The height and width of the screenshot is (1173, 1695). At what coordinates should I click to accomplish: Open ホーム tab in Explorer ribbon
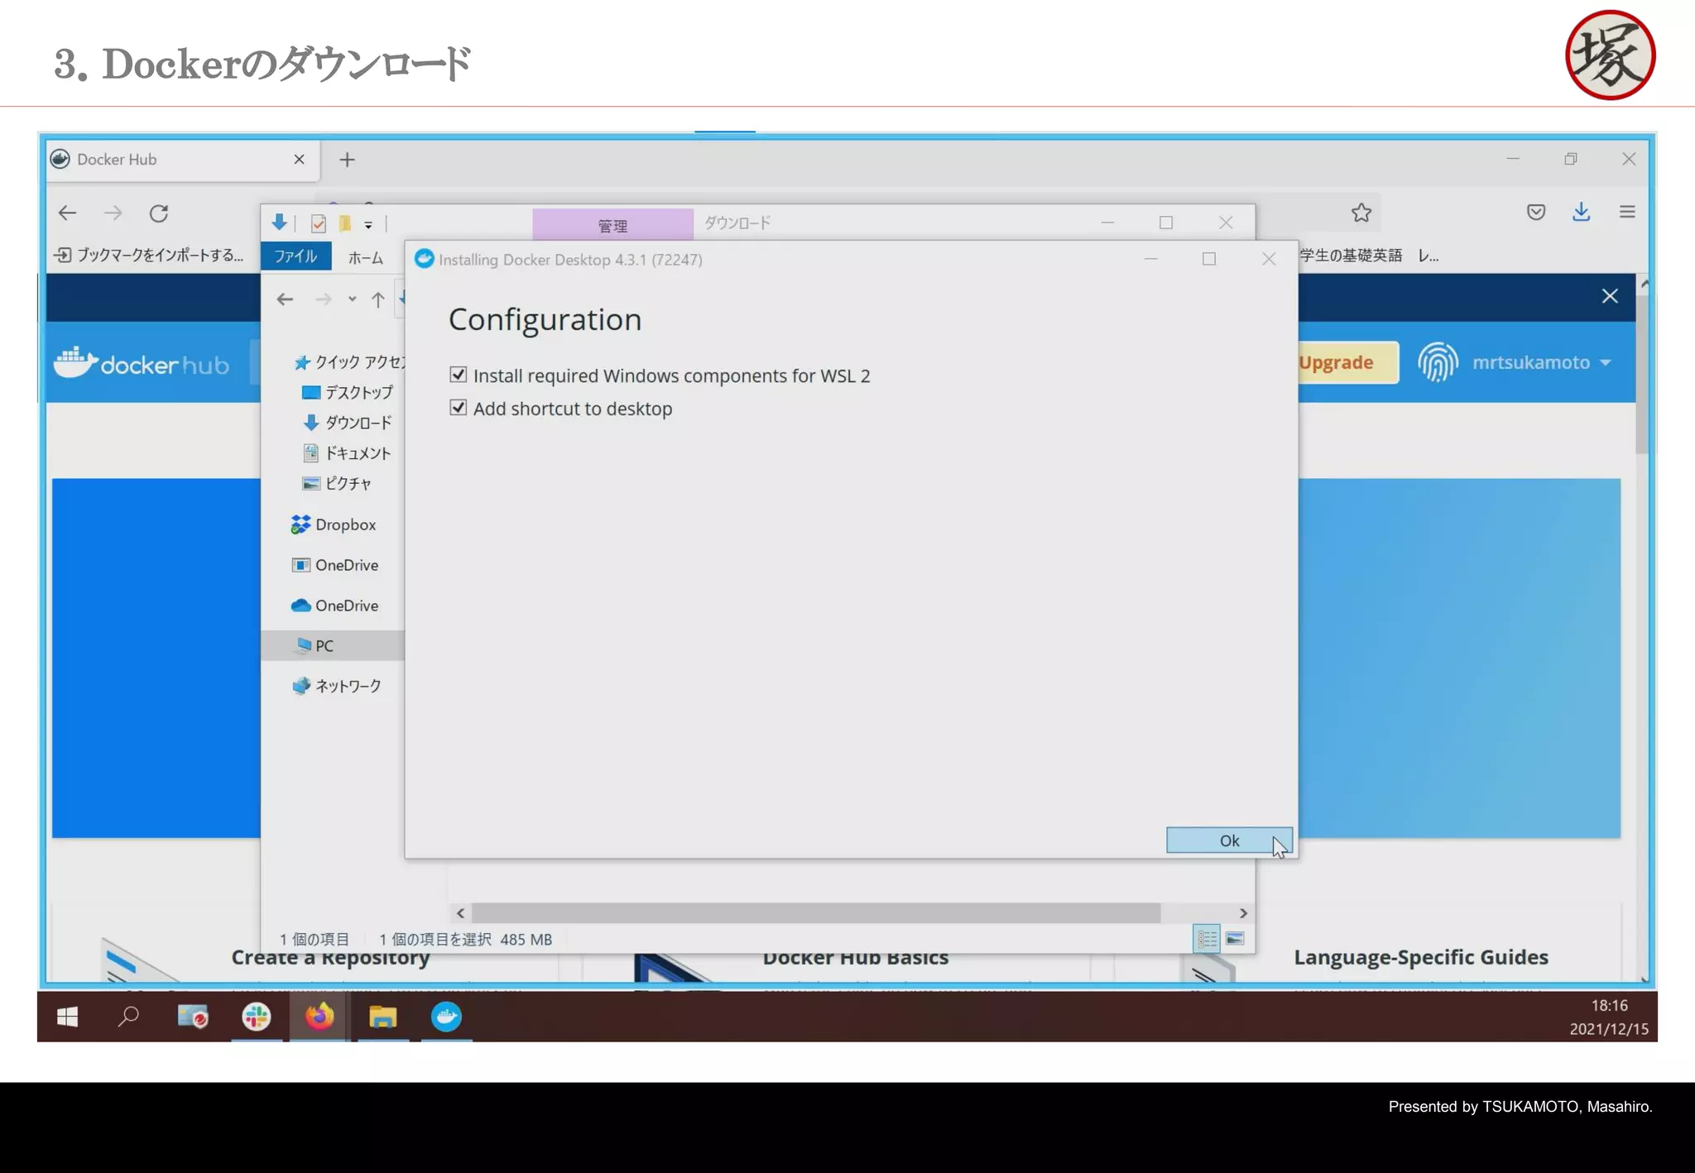tap(366, 257)
